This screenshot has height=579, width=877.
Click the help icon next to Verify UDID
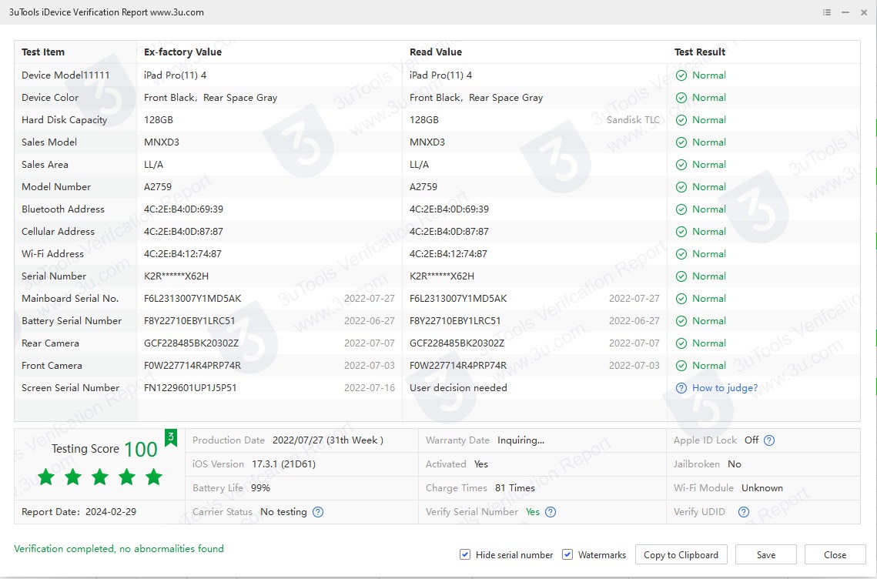click(743, 512)
